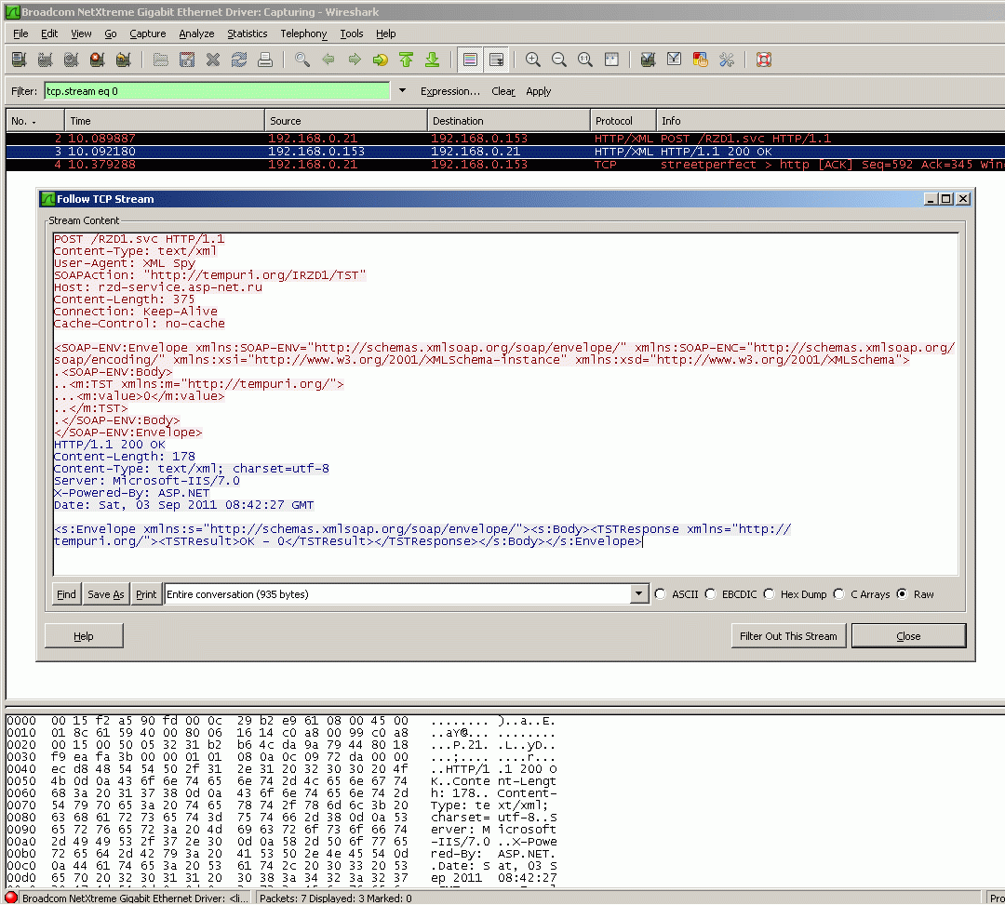1005x905 pixels.
Task: Zoom out toolbar icon
Action: [x=559, y=60]
